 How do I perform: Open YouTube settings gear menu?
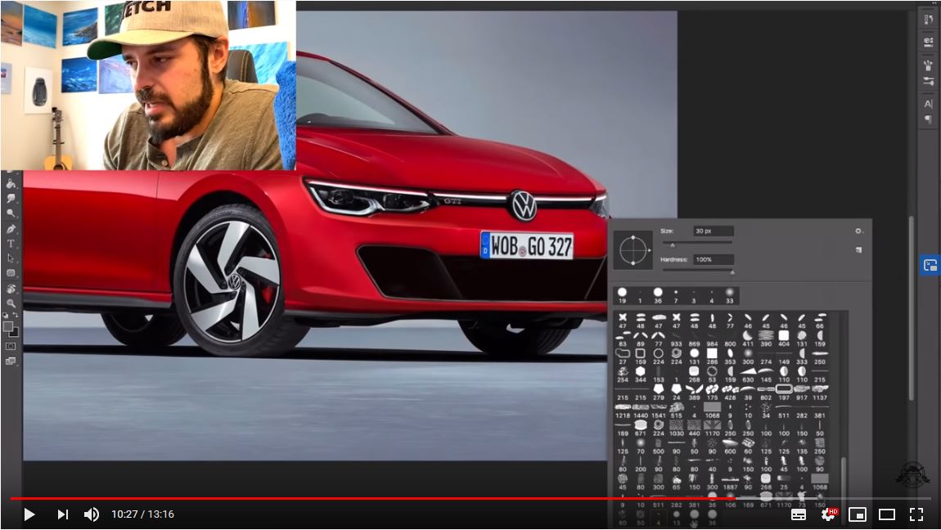pyautogui.click(x=828, y=514)
